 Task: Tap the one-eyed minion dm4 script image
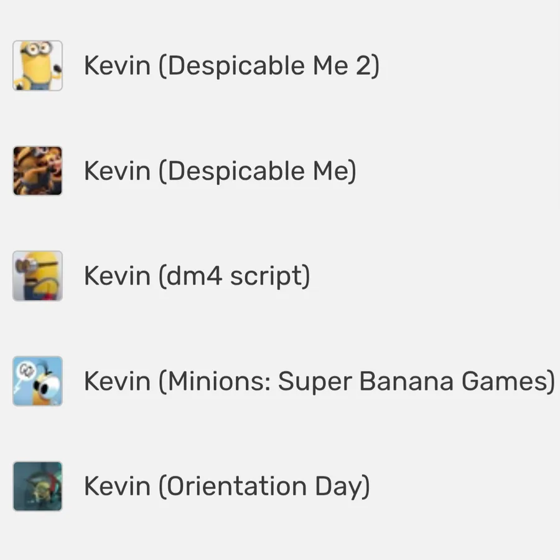coord(37,276)
